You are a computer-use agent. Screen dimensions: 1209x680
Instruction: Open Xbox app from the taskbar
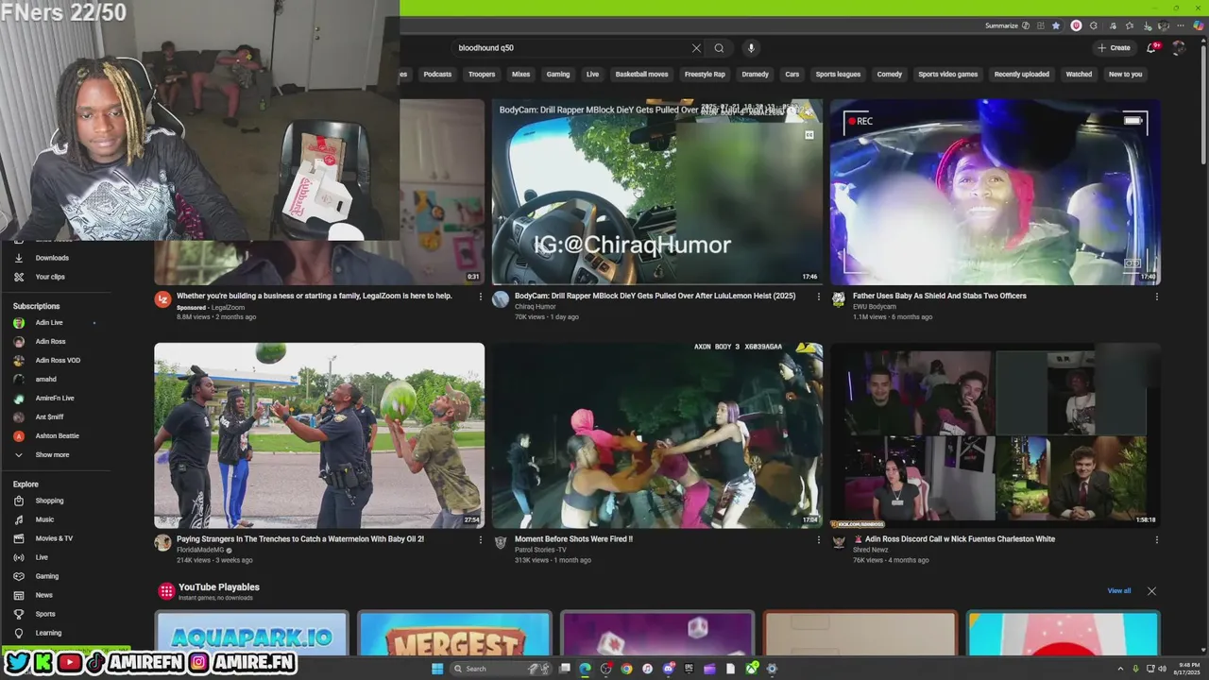[x=752, y=669]
